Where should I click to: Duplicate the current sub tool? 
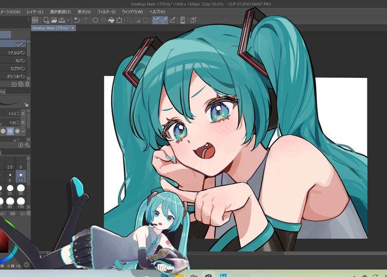pos(21,84)
